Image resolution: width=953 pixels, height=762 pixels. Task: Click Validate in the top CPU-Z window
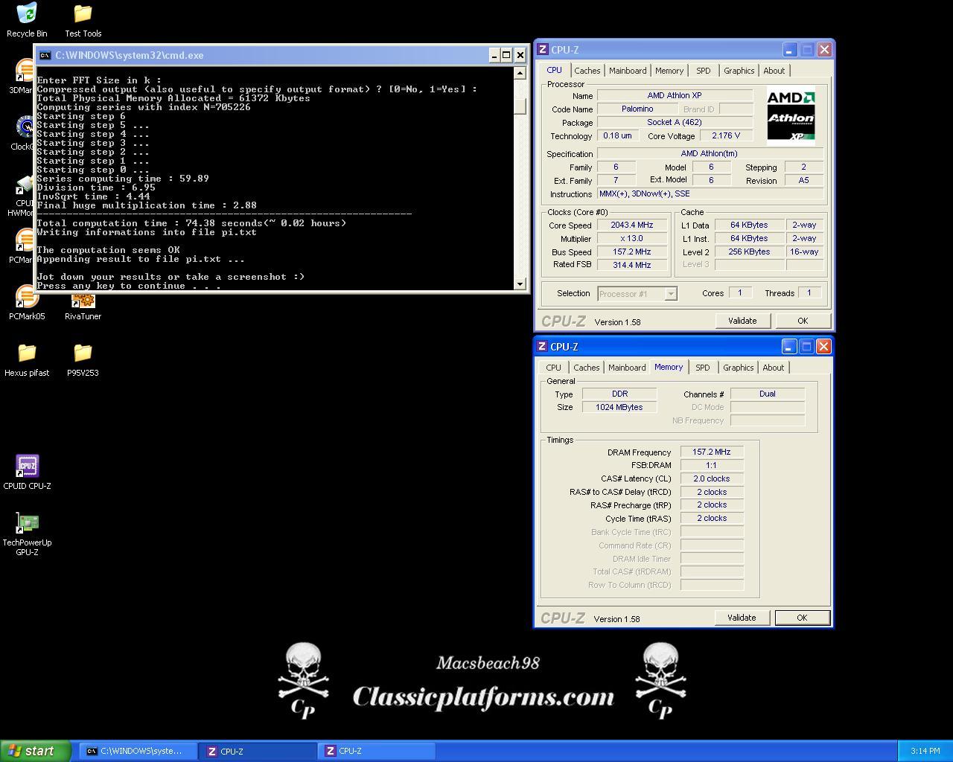click(742, 321)
